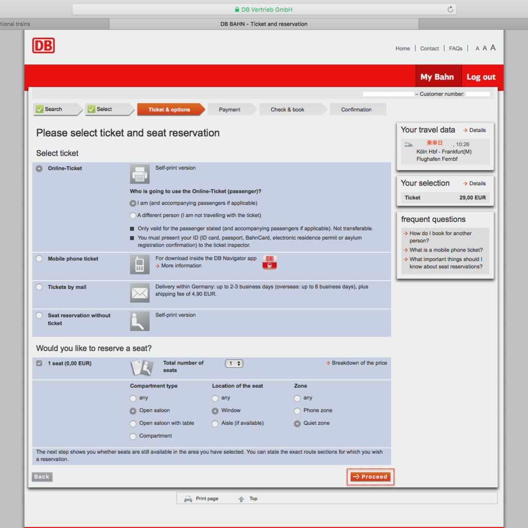Click the Proceed button
Screen dimensions: 528x528
pyautogui.click(x=370, y=477)
